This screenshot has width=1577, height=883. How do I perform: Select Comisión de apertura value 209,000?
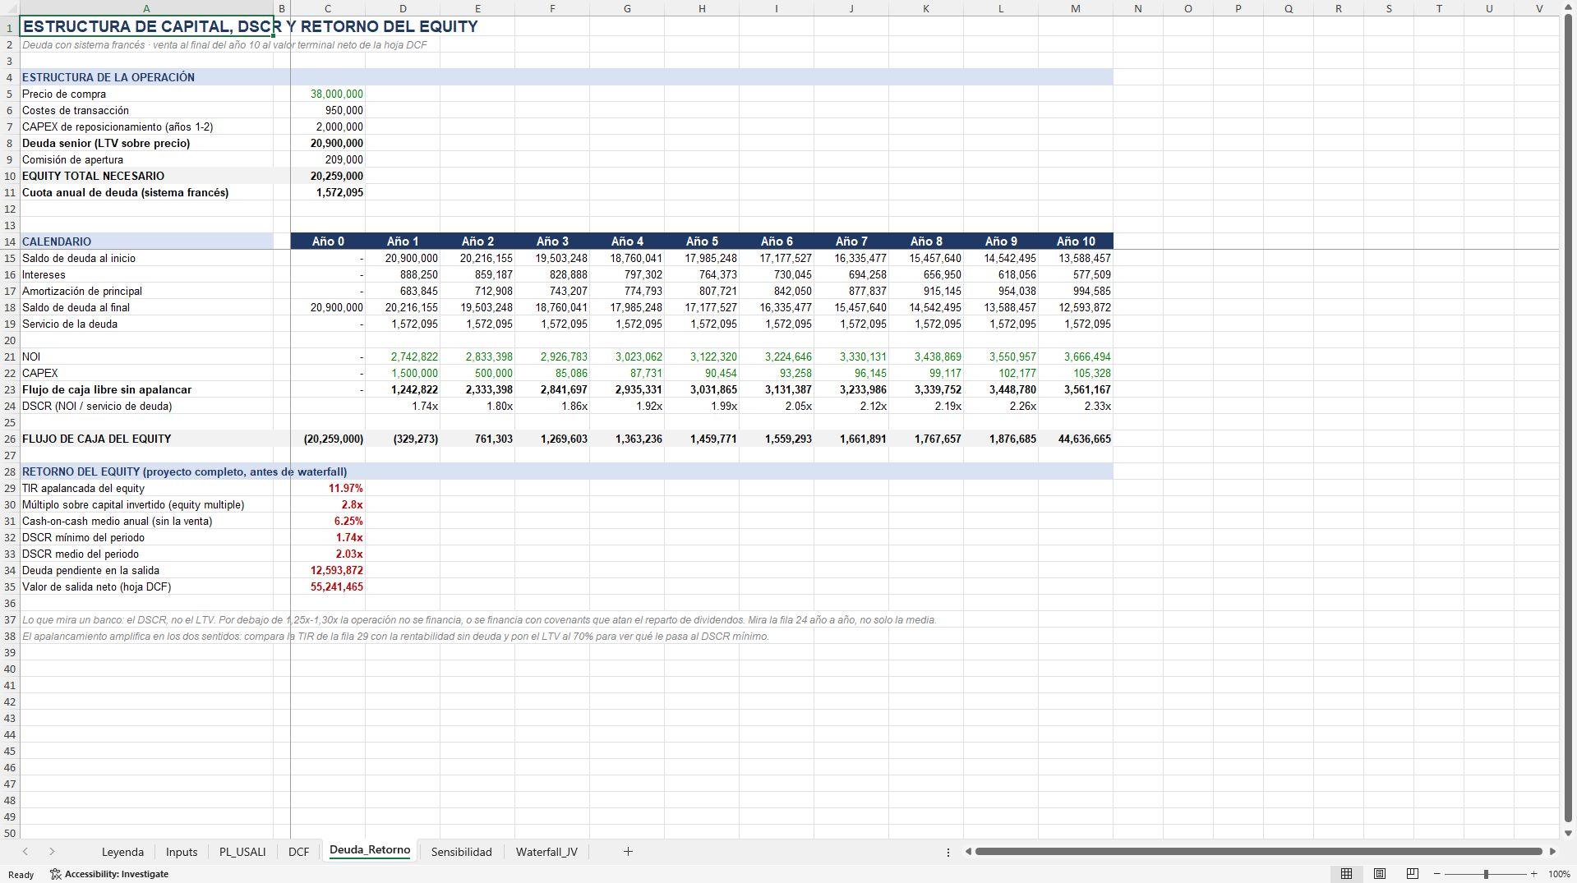[327, 159]
